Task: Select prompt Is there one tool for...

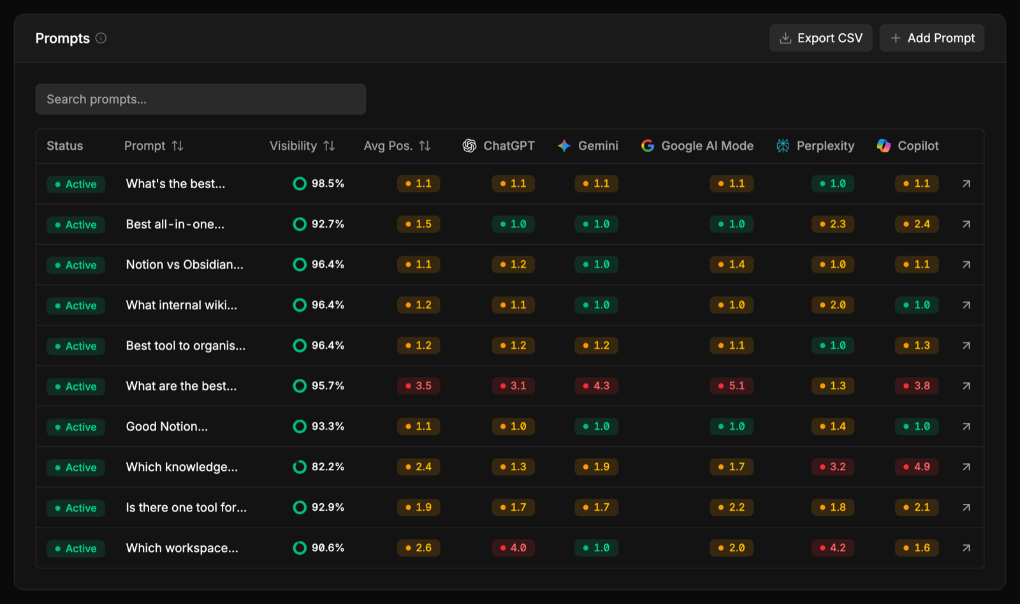Action: pyautogui.click(x=186, y=508)
